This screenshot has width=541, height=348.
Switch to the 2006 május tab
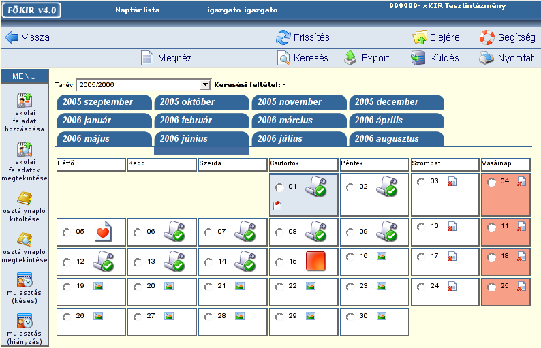104,139
